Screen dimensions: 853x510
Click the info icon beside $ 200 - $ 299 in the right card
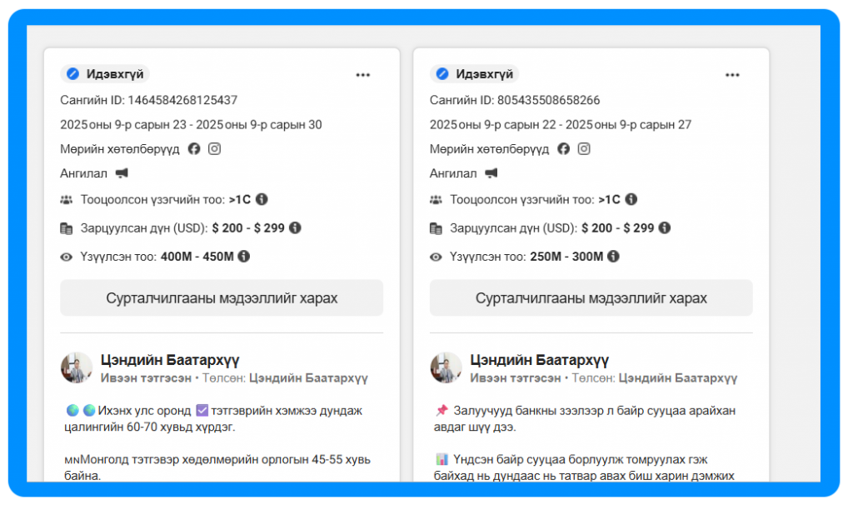point(664,228)
